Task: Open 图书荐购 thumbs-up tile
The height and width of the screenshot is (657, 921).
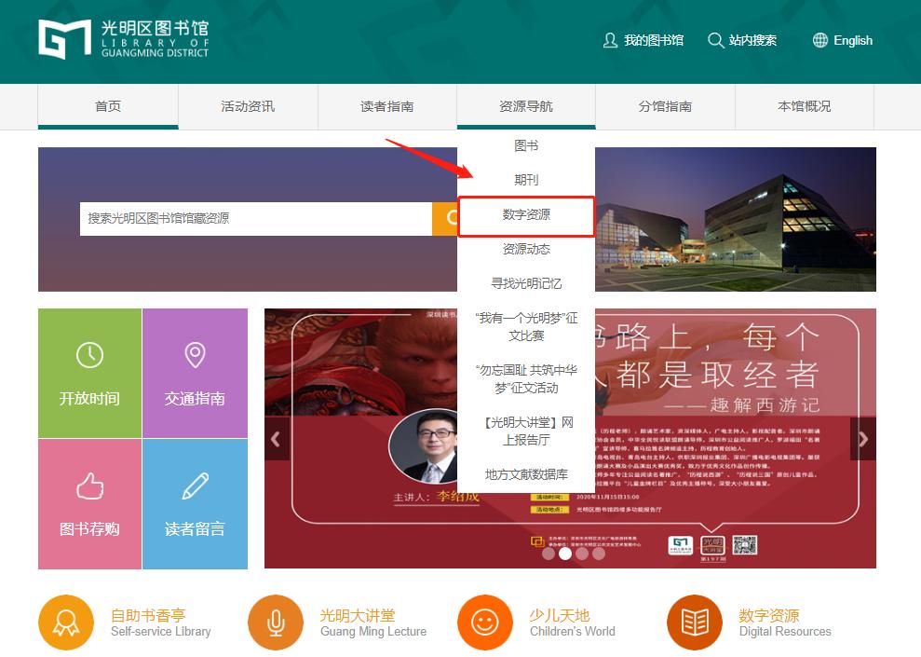Action: [x=89, y=503]
